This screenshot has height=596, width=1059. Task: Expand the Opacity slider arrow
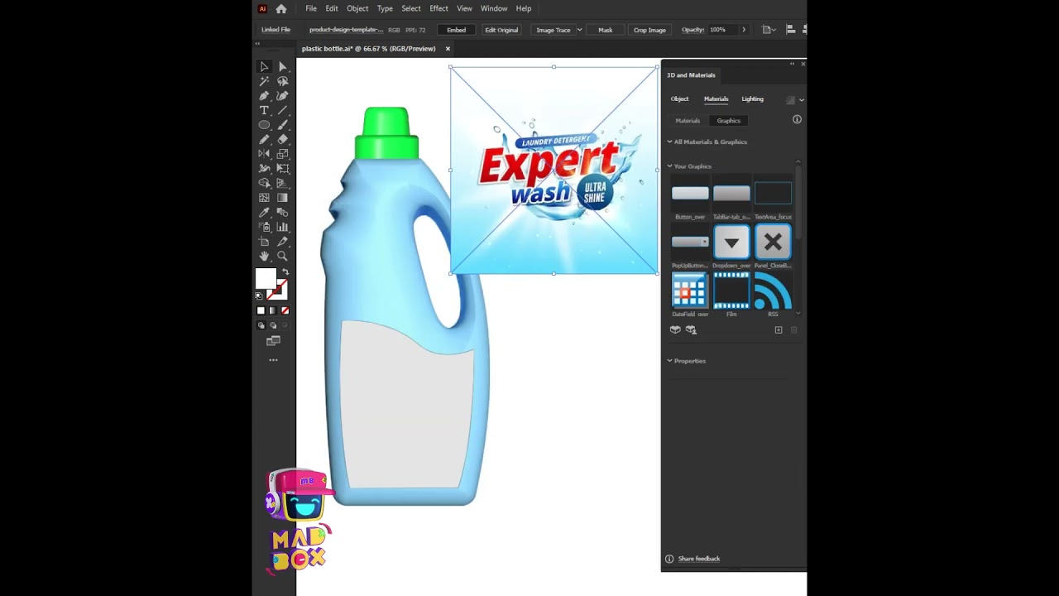[x=743, y=30]
